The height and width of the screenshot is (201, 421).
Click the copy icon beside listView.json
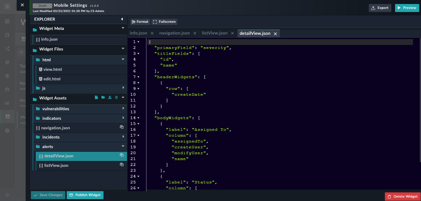tap(122, 165)
